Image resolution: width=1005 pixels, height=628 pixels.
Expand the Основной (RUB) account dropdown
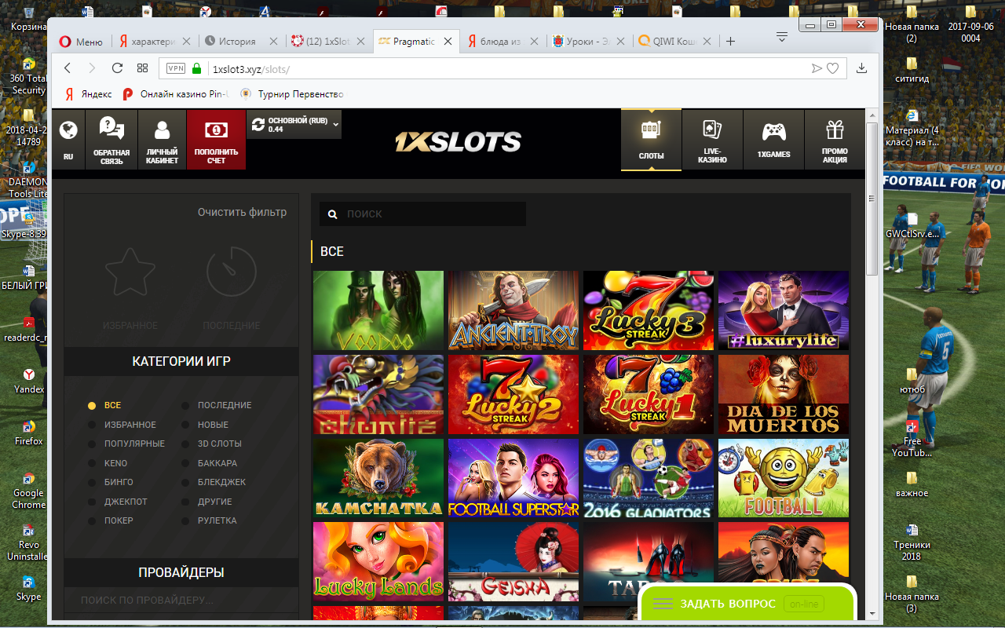pyautogui.click(x=336, y=124)
